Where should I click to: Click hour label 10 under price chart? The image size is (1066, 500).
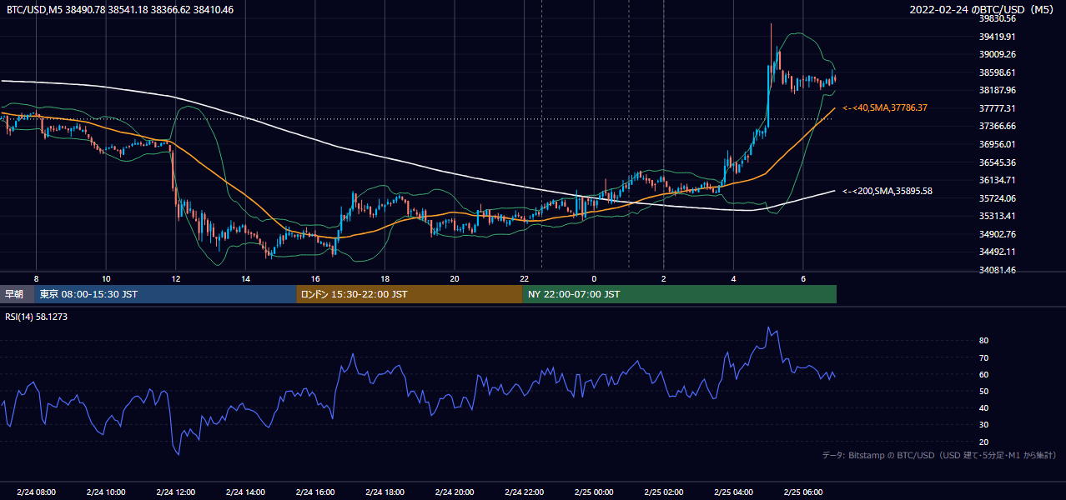pos(106,278)
